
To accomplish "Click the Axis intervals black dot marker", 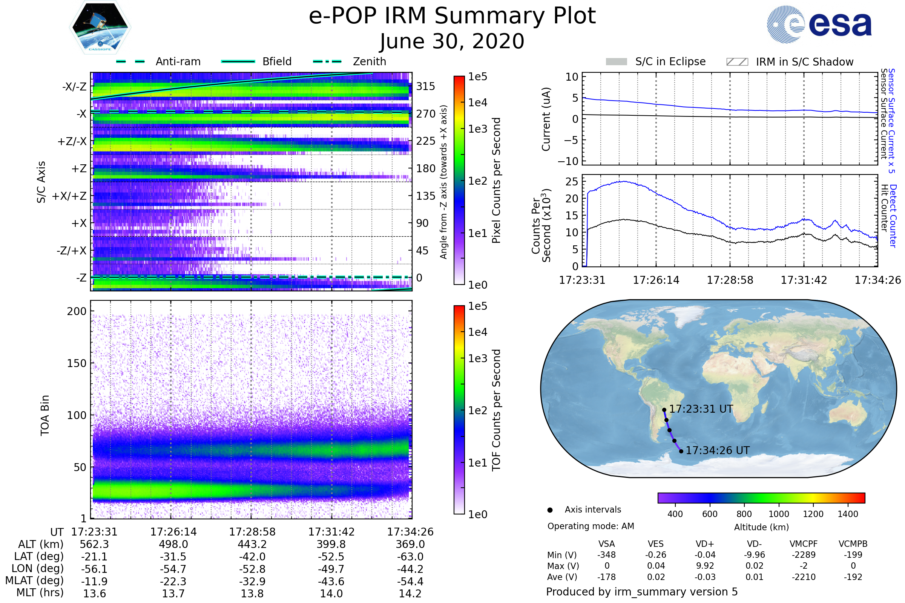I will coord(550,510).
